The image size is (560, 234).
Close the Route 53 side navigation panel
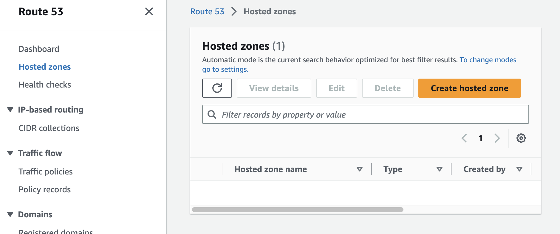[149, 12]
